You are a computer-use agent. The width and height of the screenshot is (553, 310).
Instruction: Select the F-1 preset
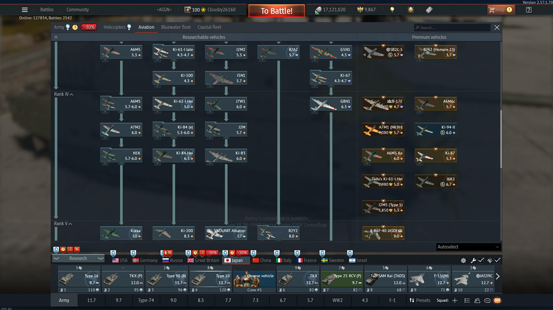392,301
